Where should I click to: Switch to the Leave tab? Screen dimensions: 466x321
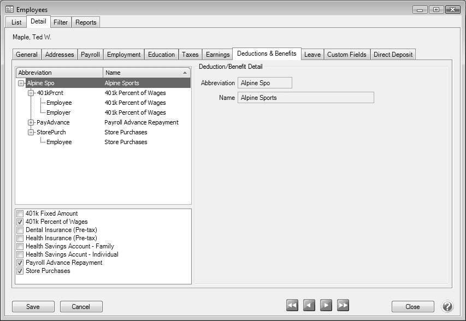pyautogui.click(x=312, y=54)
